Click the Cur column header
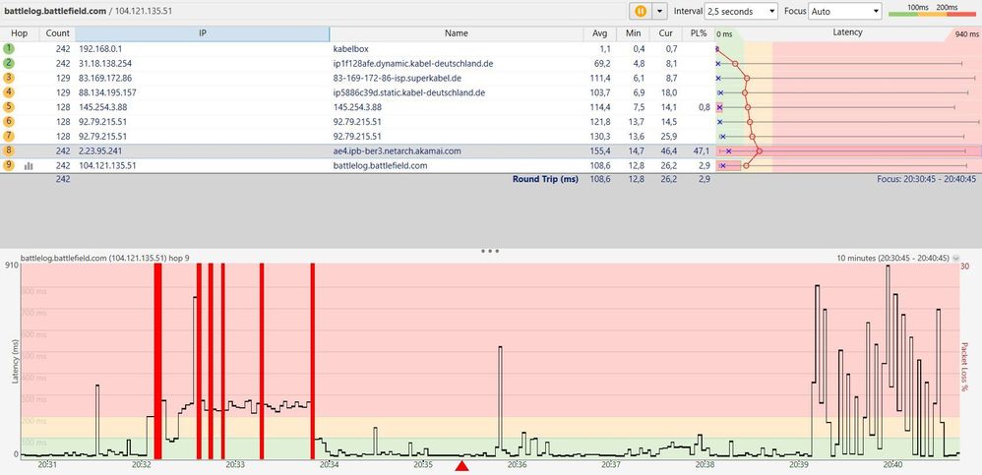 coord(665,33)
